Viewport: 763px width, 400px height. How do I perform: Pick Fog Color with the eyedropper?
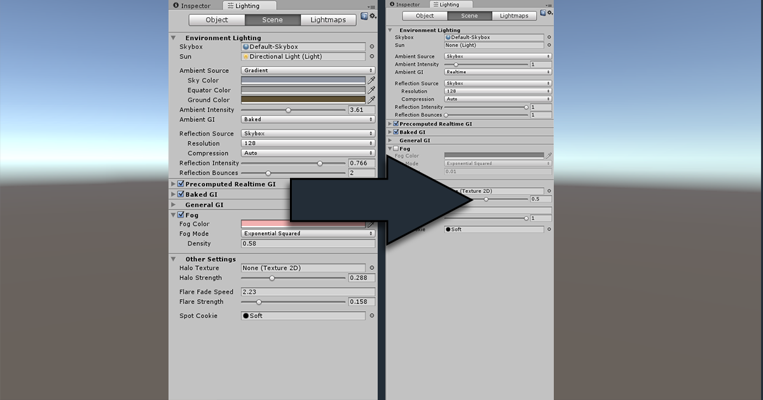tap(371, 223)
